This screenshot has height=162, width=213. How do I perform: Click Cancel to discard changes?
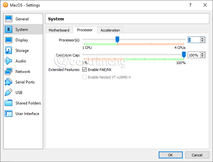pyautogui.click(x=197, y=155)
